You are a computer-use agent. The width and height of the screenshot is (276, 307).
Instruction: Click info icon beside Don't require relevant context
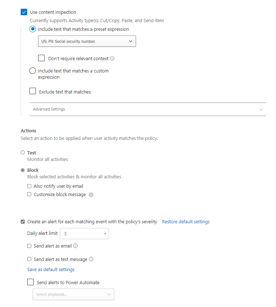(x=112, y=59)
